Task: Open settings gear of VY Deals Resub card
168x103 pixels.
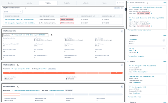Action: (x=122, y=87)
